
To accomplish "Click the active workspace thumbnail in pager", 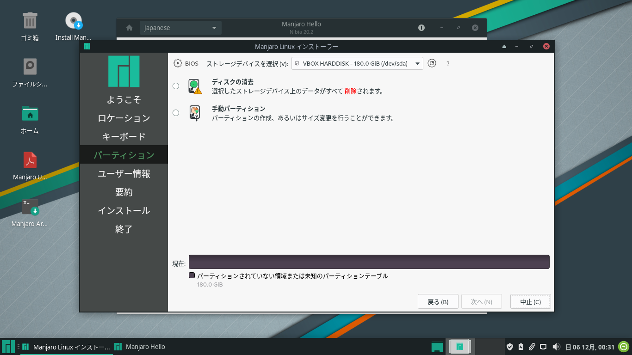I will point(460,347).
